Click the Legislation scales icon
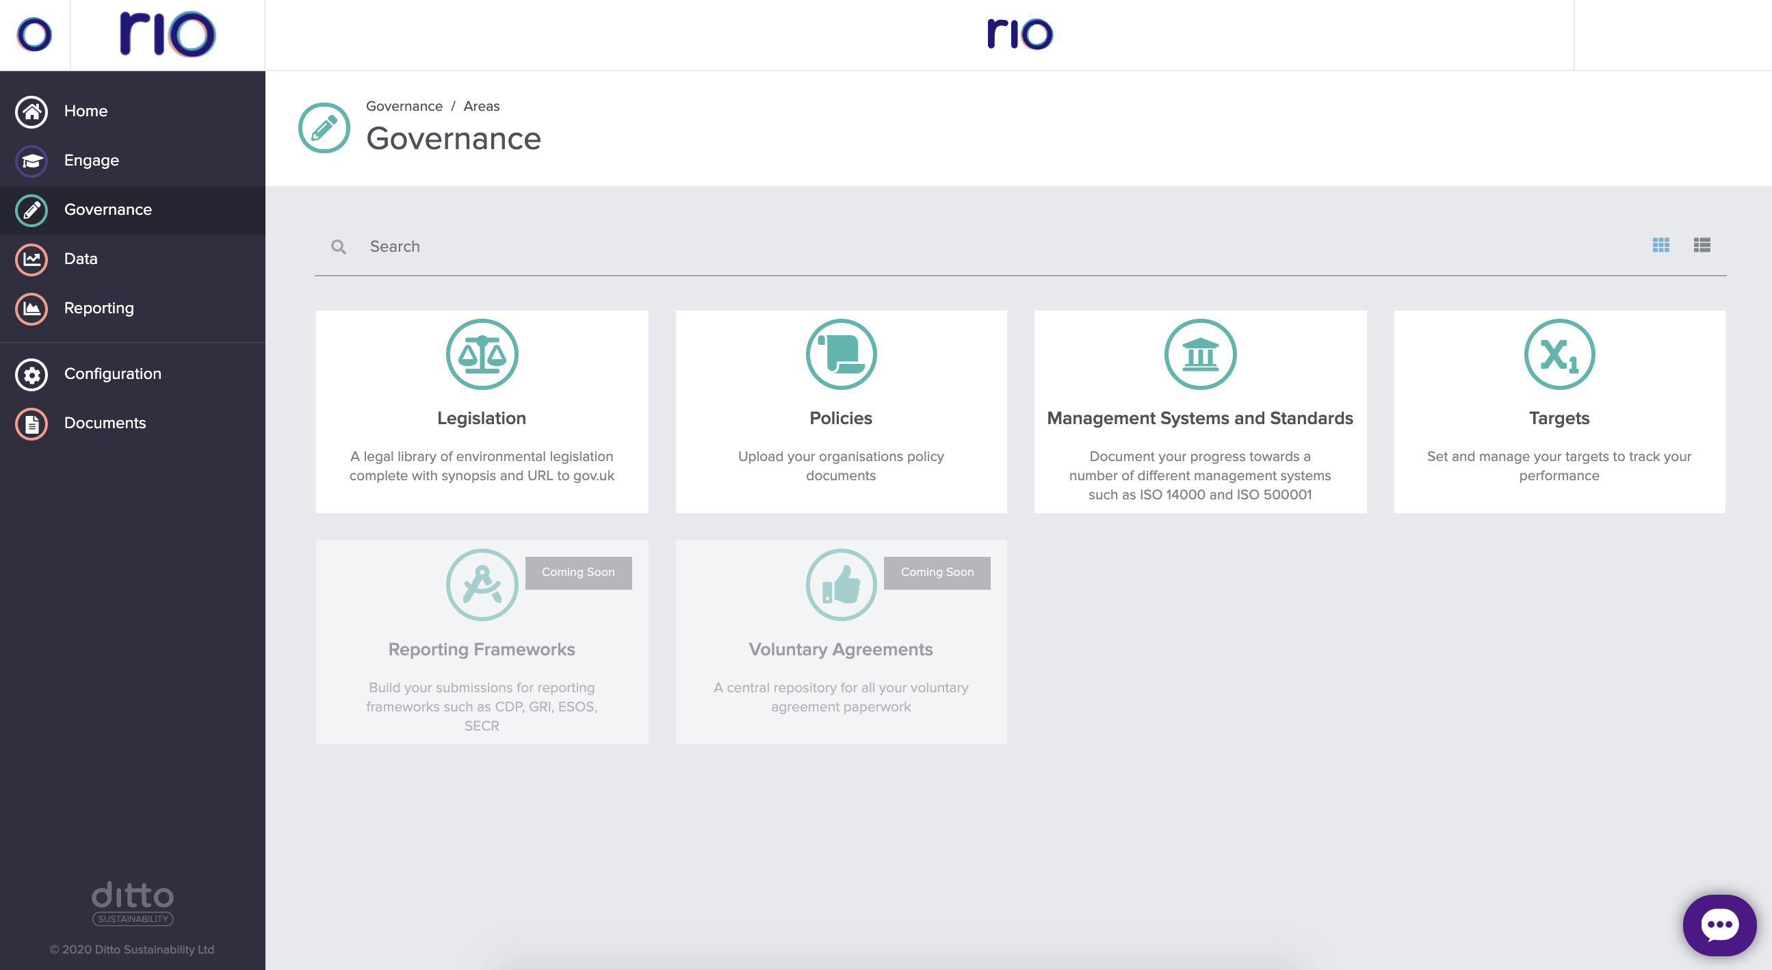 coord(482,354)
